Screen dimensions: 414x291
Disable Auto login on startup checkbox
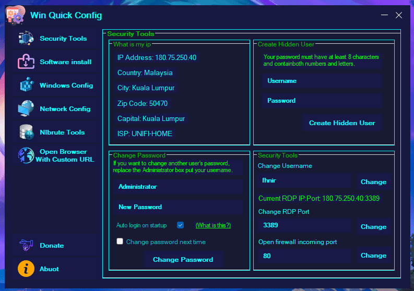coord(180,225)
